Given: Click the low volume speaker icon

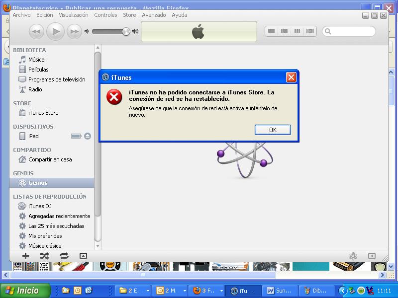Looking at the screenshot, I should [87, 31].
